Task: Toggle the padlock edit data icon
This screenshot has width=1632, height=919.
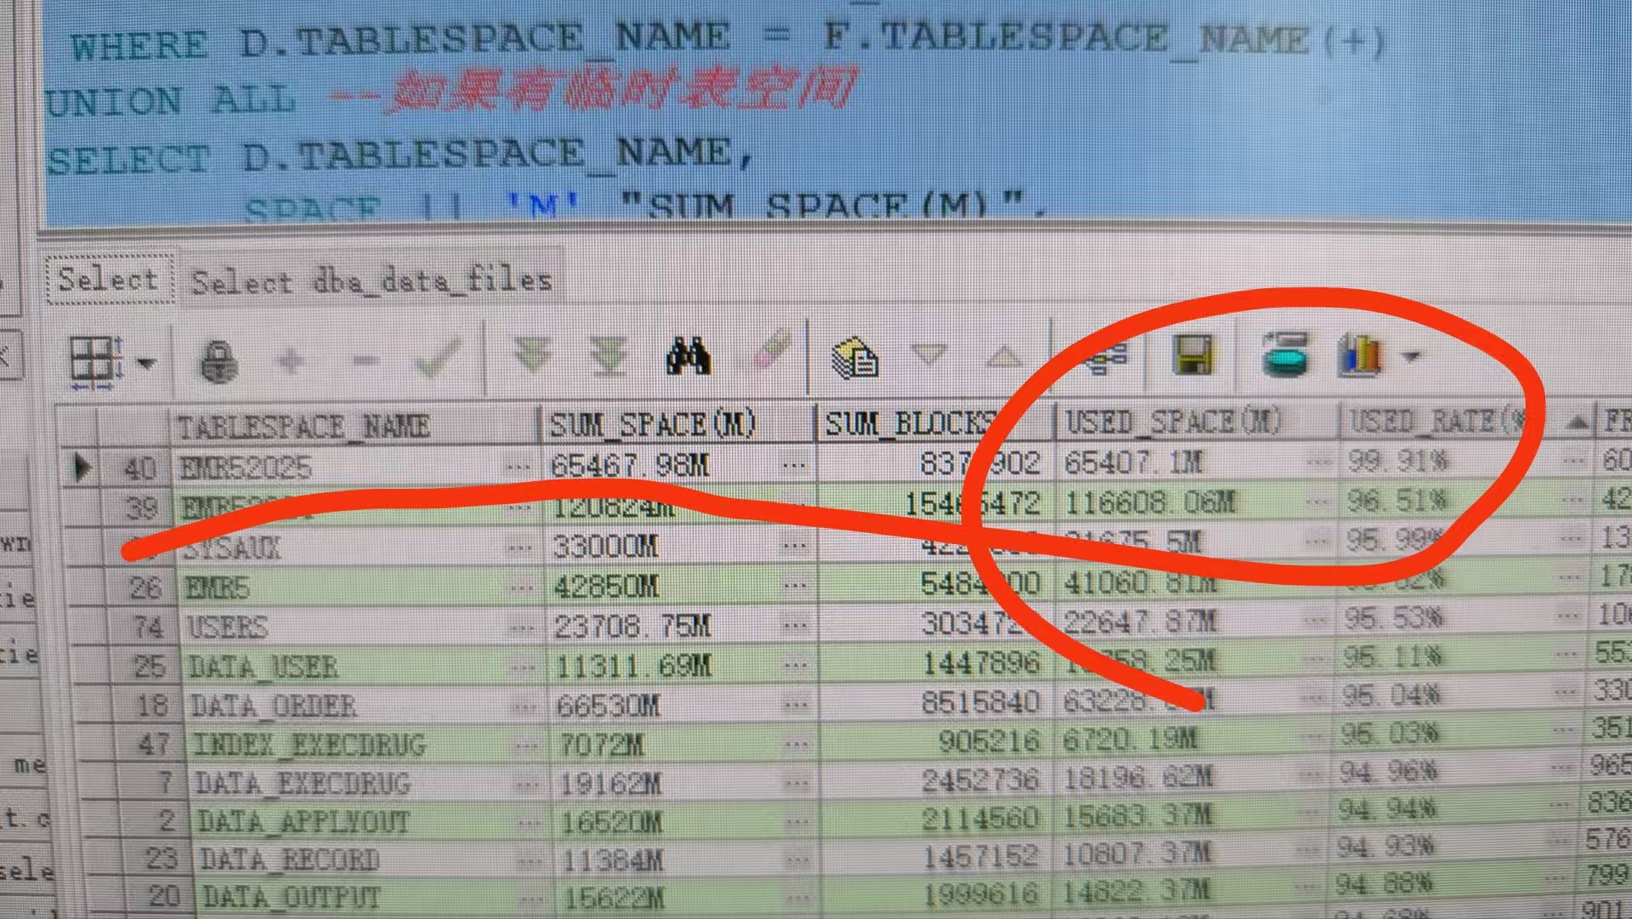Action: [218, 361]
